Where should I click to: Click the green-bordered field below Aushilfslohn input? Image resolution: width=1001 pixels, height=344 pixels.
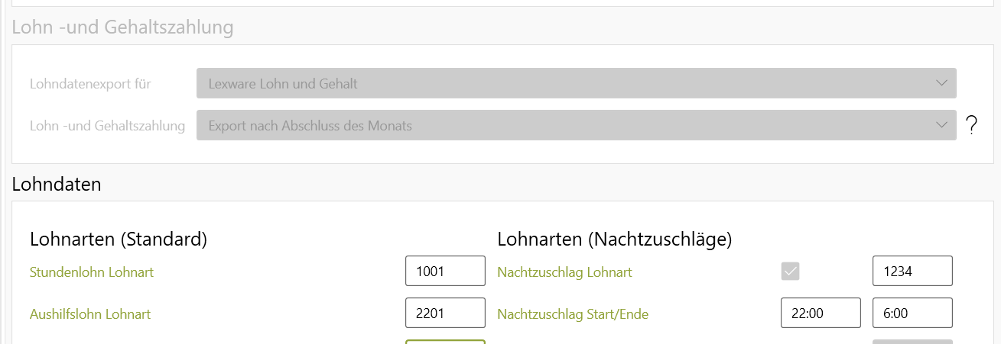pyautogui.click(x=445, y=342)
